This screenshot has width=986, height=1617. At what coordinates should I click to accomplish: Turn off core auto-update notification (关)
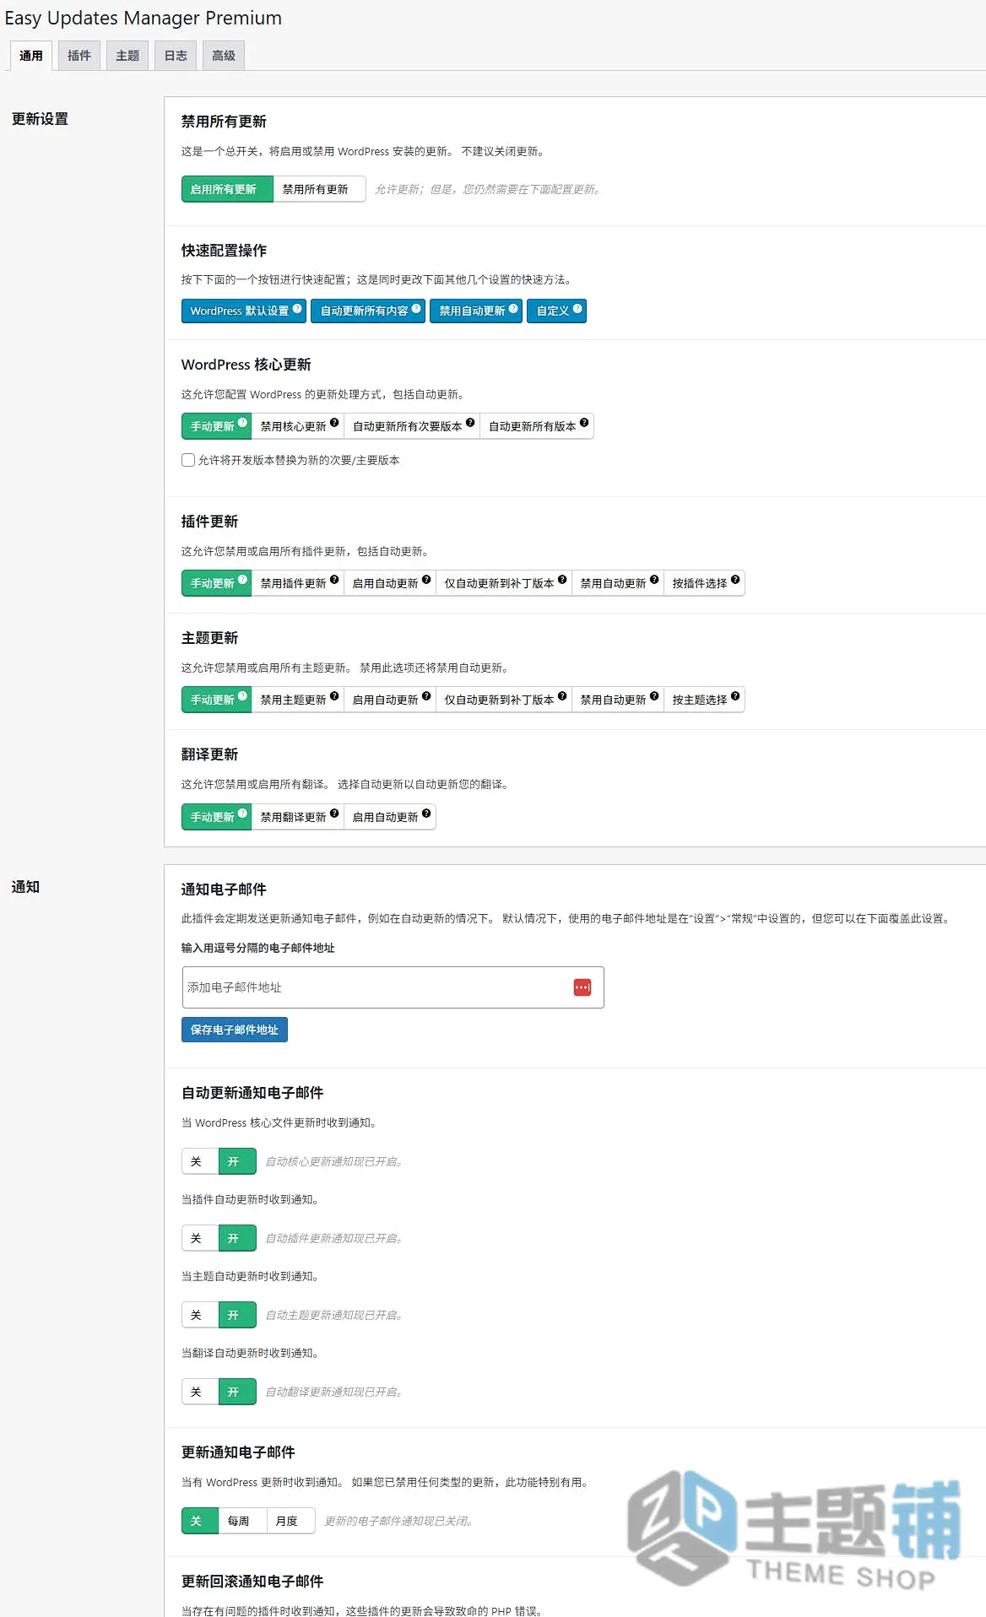point(200,1161)
